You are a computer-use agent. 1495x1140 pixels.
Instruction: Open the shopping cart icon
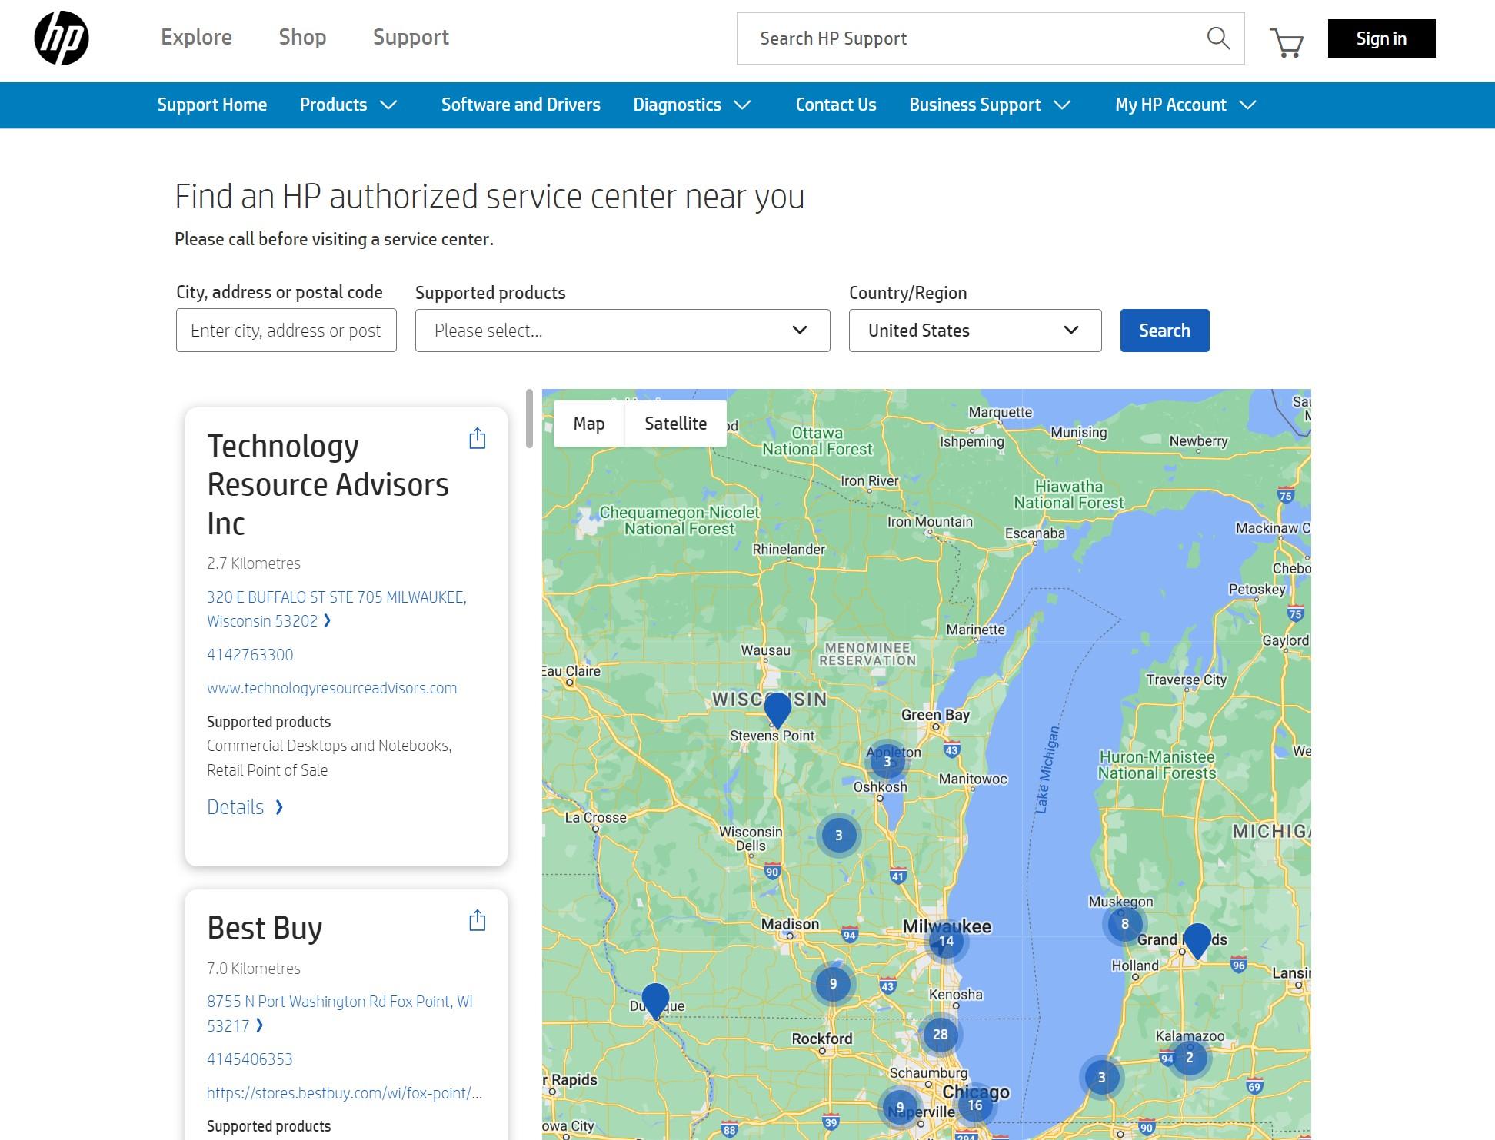click(x=1287, y=42)
